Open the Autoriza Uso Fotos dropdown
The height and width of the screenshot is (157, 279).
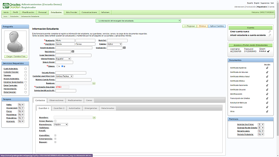[261, 124]
